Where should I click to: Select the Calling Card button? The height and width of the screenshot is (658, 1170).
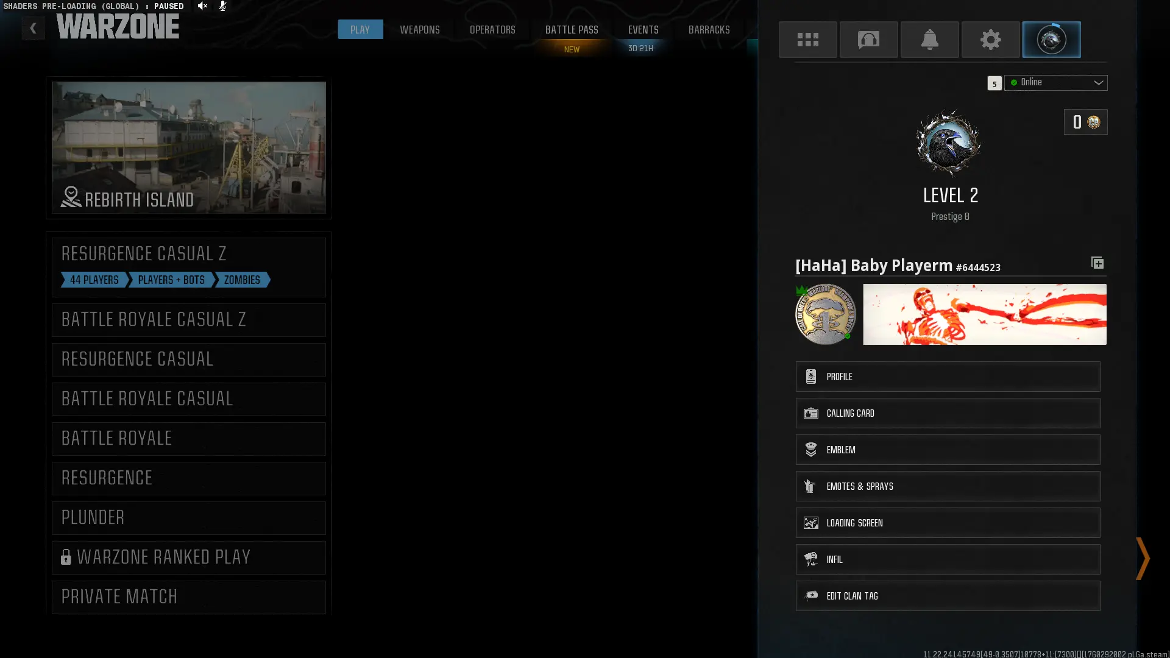[948, 413]
